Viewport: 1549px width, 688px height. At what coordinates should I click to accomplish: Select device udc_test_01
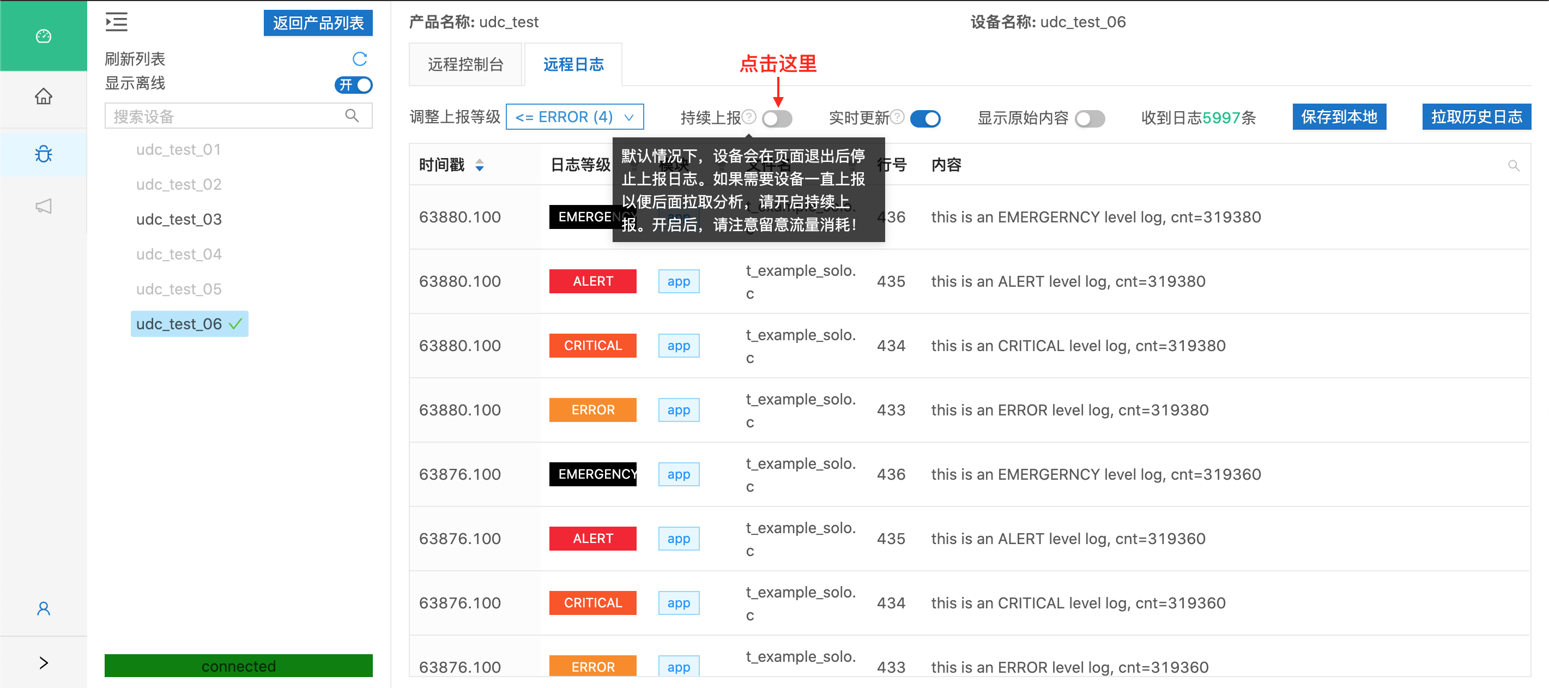tap(179, 149)
